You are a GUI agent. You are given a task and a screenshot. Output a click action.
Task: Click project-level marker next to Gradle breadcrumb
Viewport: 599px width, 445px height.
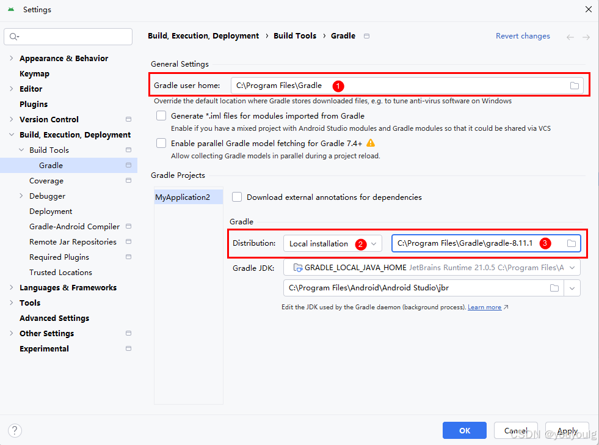tap(366, 36)
